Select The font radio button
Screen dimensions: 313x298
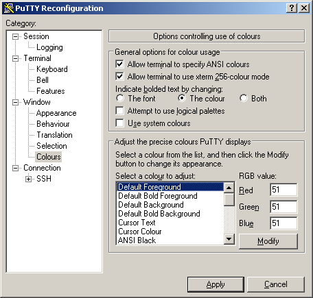120,99
